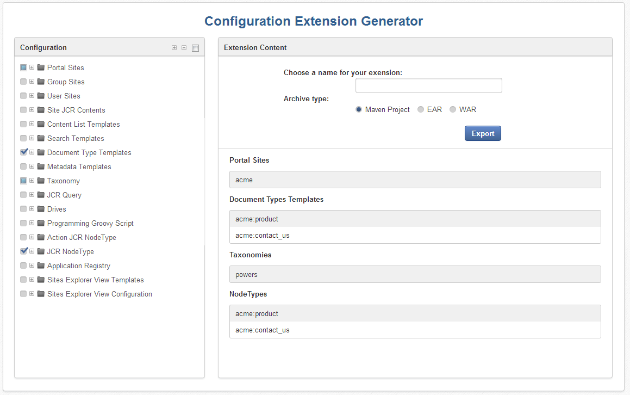Click the JCR Query folder icon
630x395 pixels.
[x=41, y=195]
